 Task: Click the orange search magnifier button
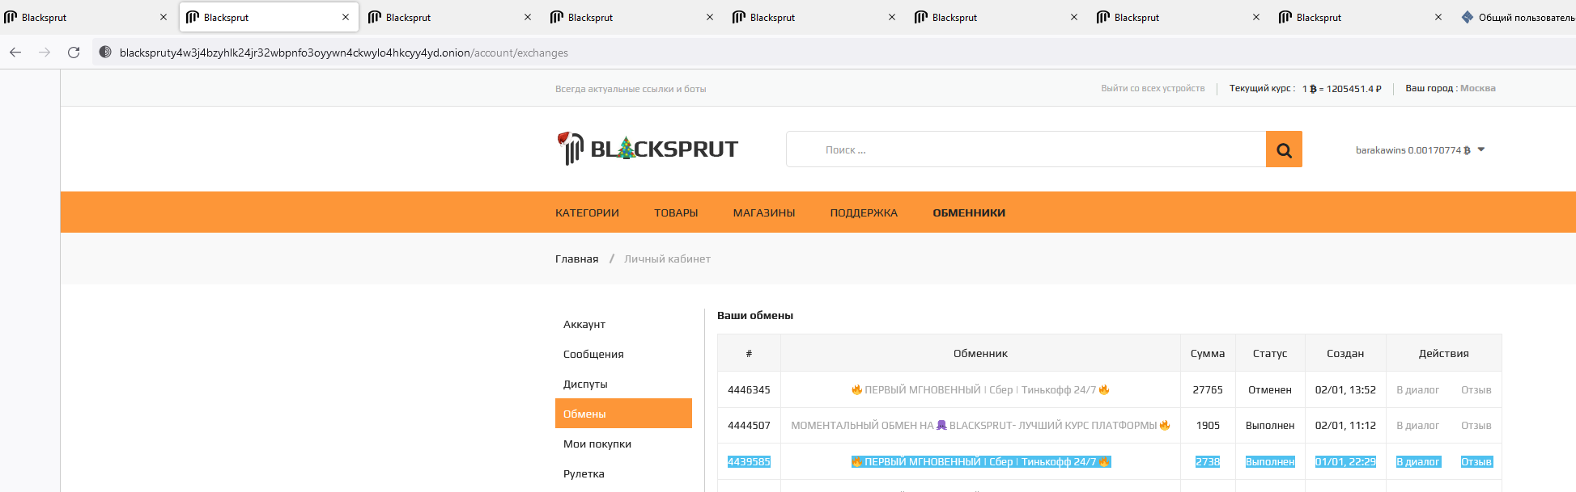pos(1284,149)
